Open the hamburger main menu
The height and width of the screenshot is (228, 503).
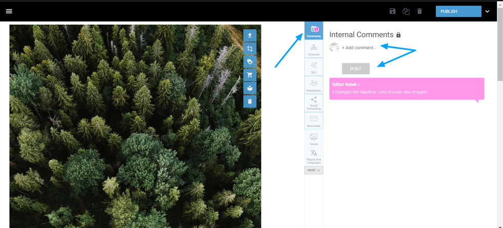9,11
